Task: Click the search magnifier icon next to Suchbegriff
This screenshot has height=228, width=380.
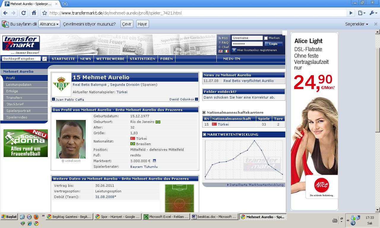Action: (x=45, y=59)
